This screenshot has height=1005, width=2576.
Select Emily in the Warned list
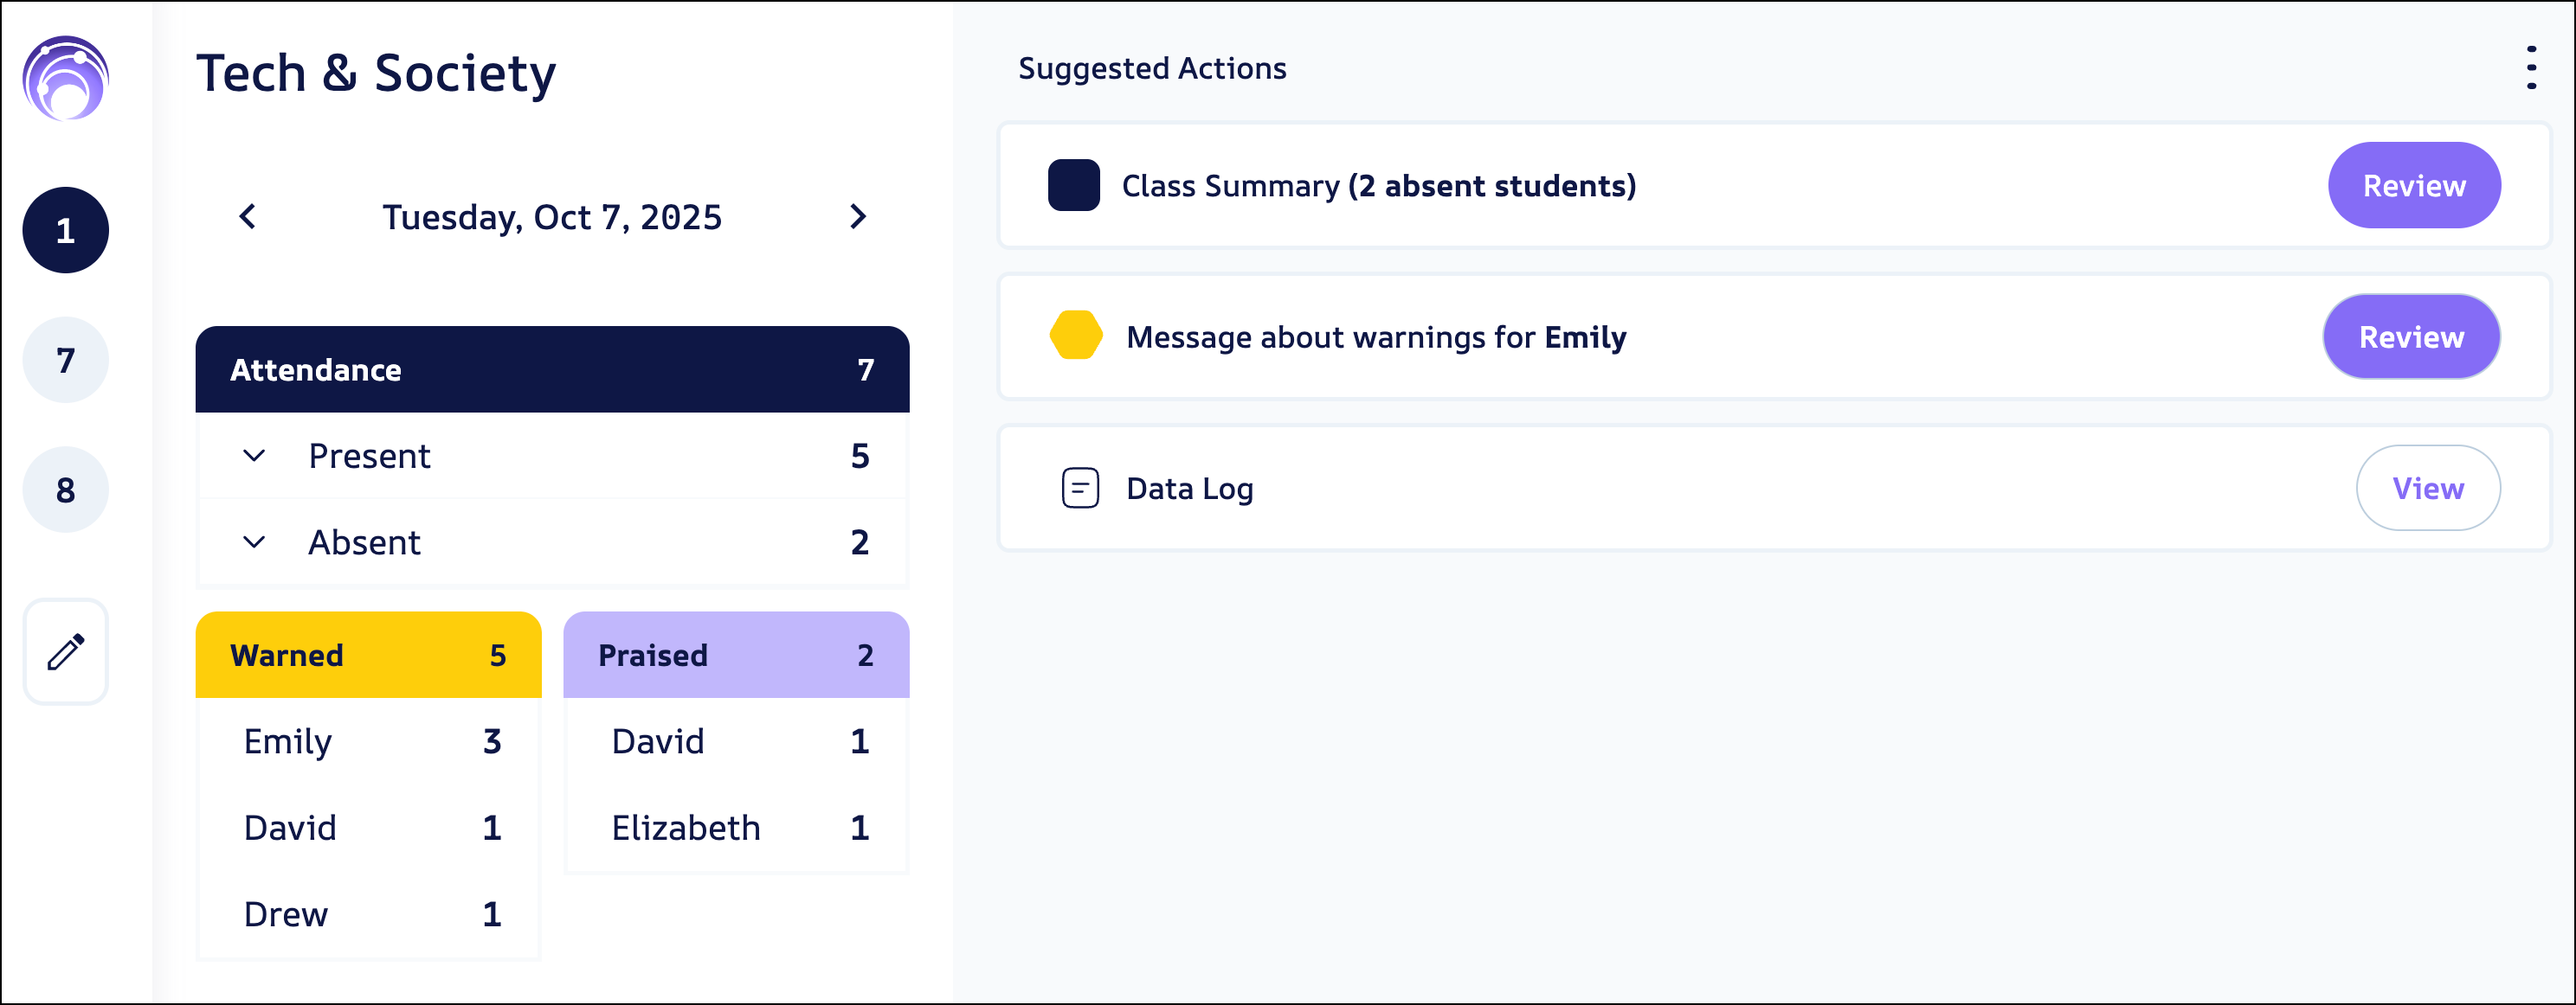pyautogui.click(x=288, y=741)
